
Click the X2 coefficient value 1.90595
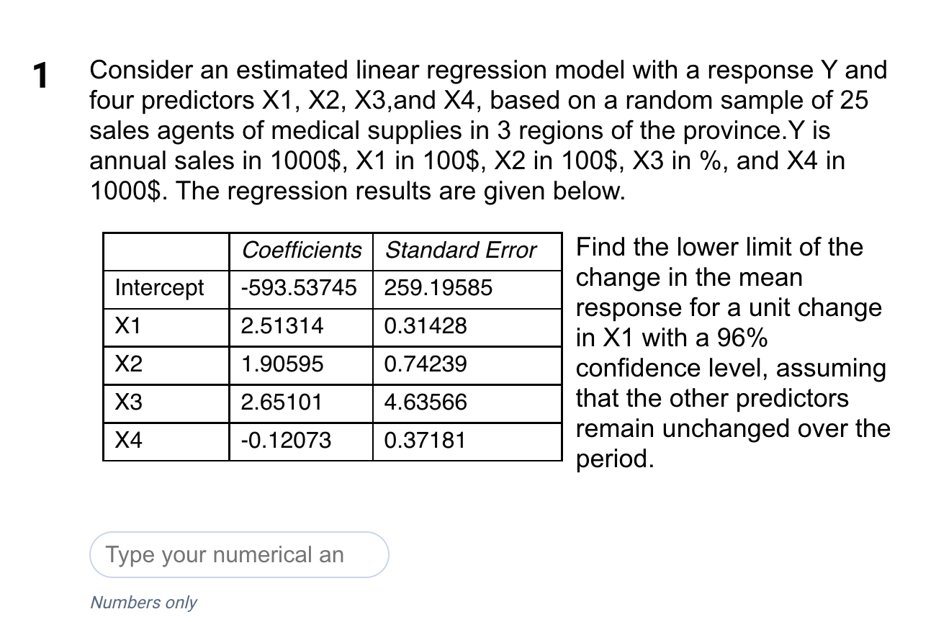[282, 364]
